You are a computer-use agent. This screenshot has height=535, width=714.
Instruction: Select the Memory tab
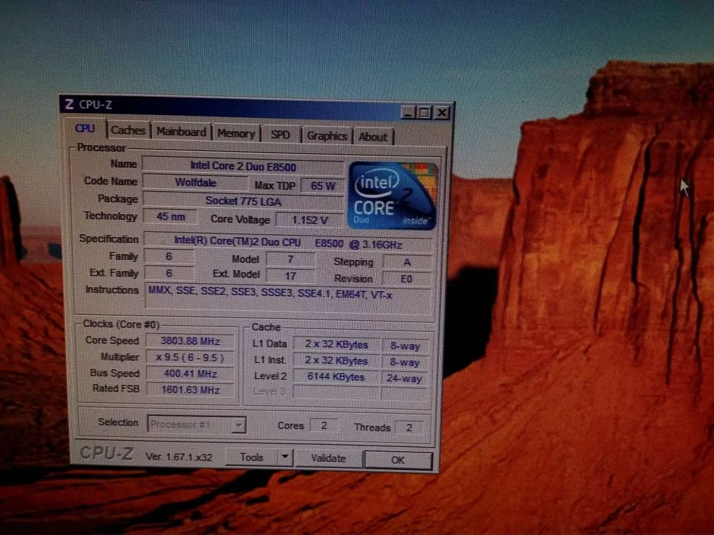(236, 134)
